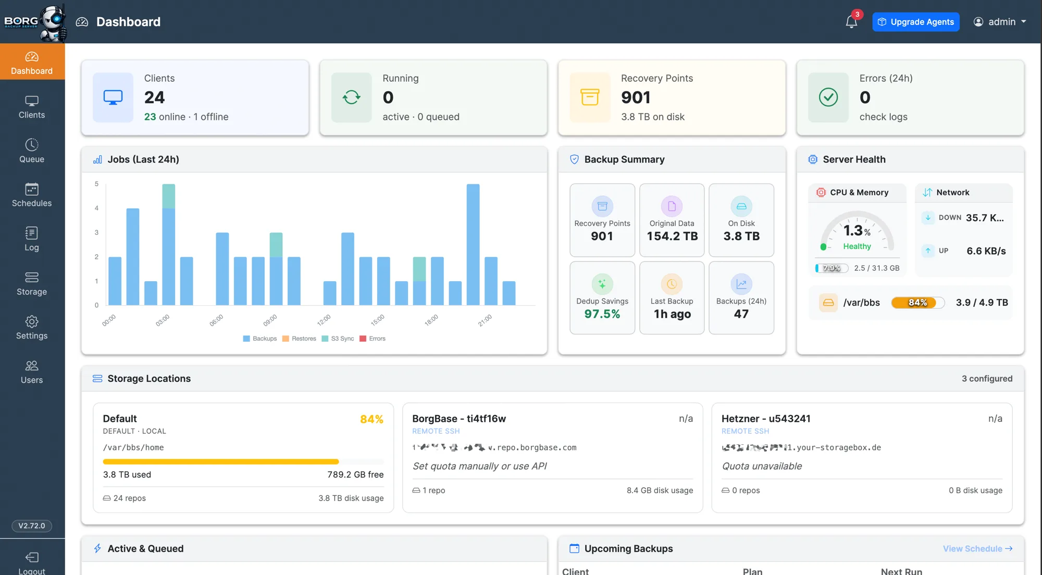The width and height of the screenshot is (1042, 575).
Task: Open the notifications bell icon
Action: pos(851,21)
